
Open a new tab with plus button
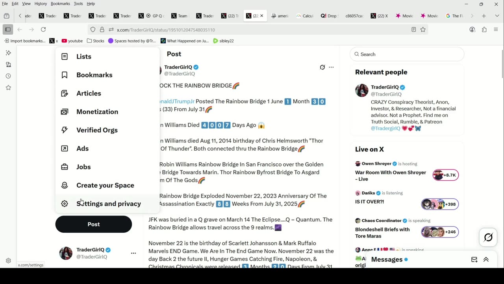tap(484, 16)
